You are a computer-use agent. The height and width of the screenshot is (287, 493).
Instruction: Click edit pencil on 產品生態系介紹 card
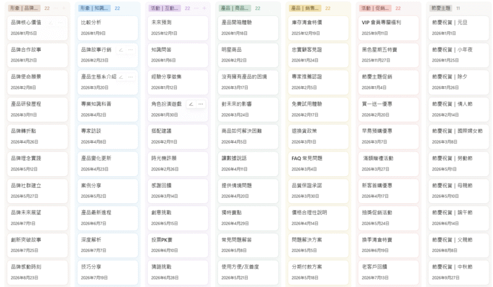coord(121,77)
